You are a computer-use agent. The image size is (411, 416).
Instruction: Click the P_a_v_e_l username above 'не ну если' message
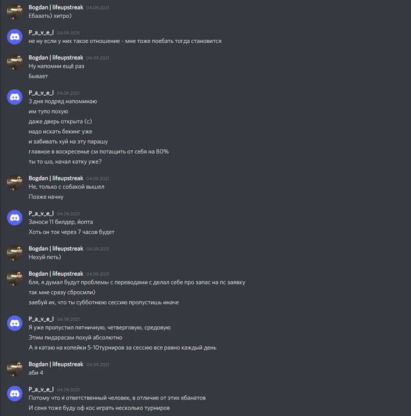tap(41, 32)
